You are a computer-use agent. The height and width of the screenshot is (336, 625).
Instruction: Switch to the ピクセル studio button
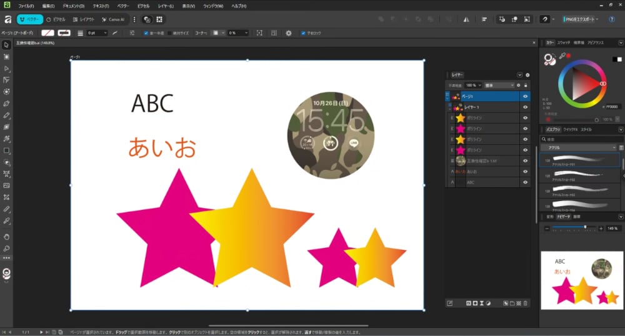pyautogui.click(x=57, y=19)
